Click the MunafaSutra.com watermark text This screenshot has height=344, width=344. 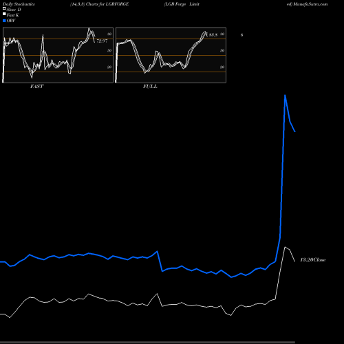tap(310, 4)
